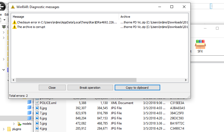Click warning icon next to Checksum error
The image size is (224, 132).
[15, 22]
